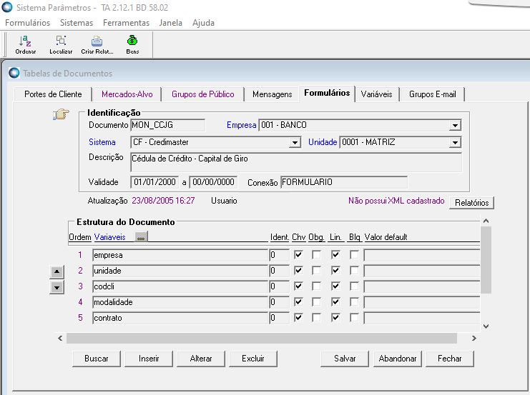Click the Tabelas de Documentos window icon
530x395 pixels.
pyautogui.click(x=14, y=73)
